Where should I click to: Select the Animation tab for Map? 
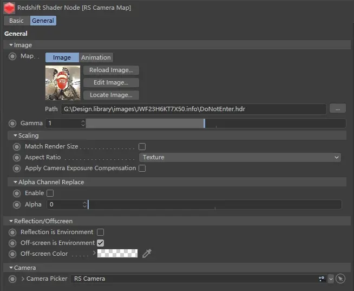(96, 57)
